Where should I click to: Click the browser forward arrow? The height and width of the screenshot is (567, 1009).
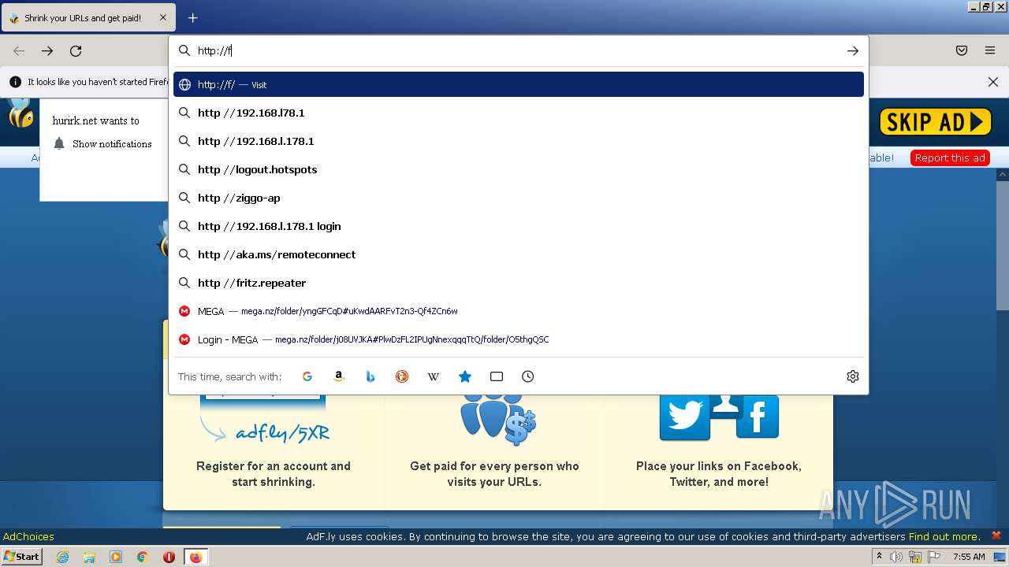point(47,50)
